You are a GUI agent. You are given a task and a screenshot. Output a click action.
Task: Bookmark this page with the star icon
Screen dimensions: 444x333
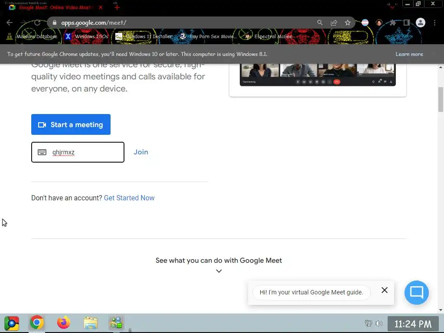pyautogui.click(x=348, y=23)
